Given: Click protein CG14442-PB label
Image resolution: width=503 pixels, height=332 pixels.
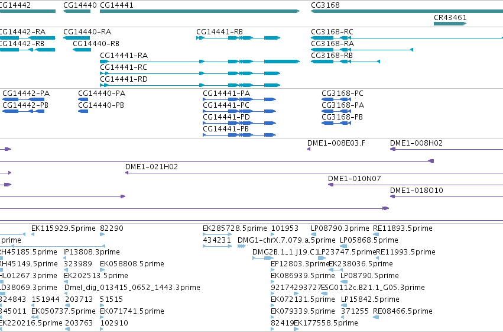Looking at the screenshot, I should 25,105.
